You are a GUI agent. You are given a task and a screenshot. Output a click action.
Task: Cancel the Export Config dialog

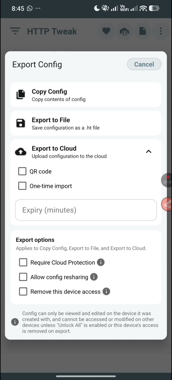coord(144,64)
